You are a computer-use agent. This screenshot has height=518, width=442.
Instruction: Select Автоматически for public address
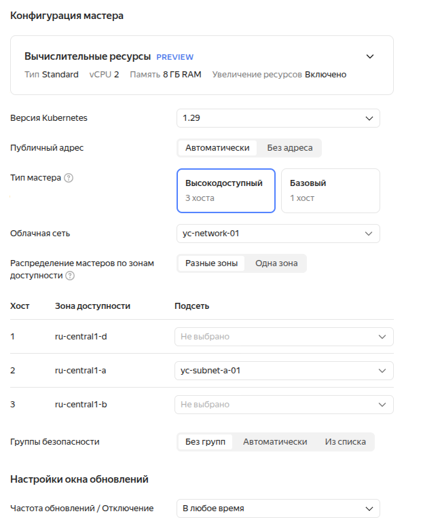(x=217, y=148)
